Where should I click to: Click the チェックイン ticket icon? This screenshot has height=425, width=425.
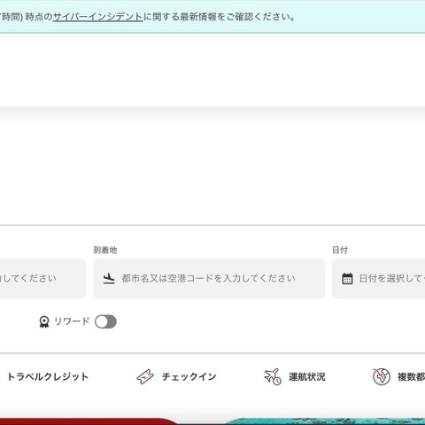click(145, 376)
